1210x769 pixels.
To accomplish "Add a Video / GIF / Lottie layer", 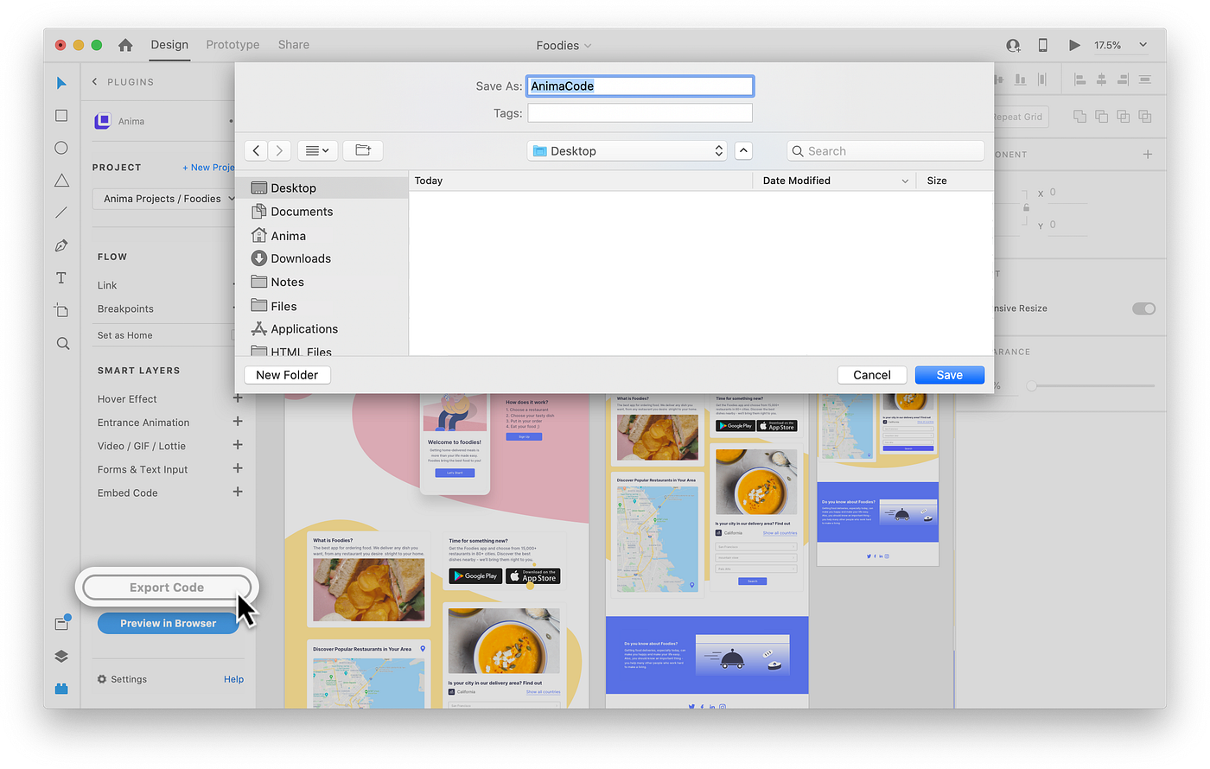I will [238, 445].
